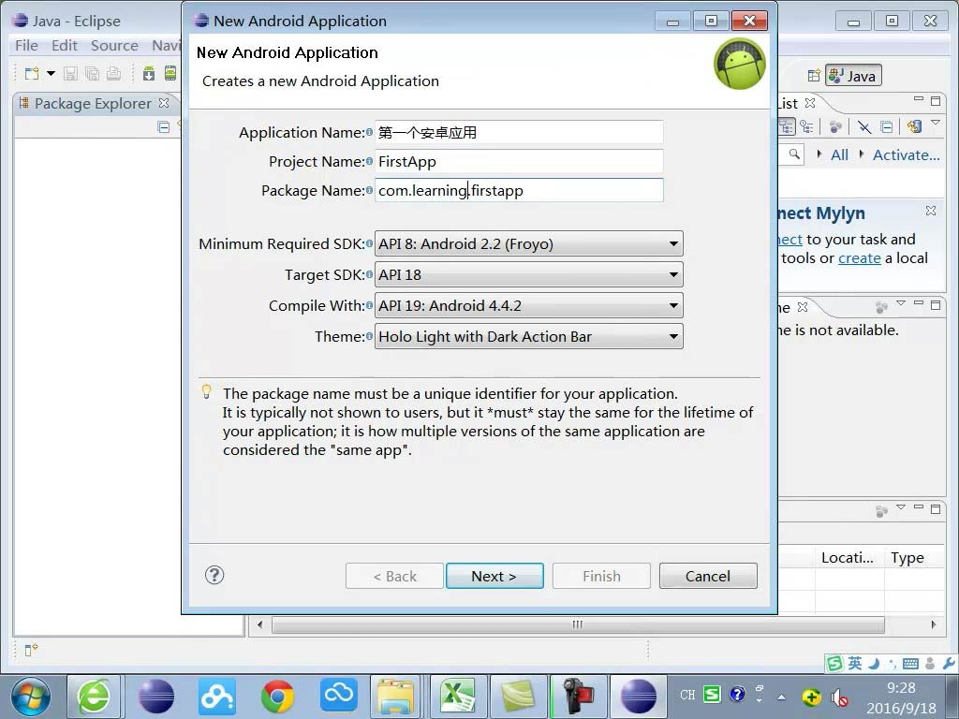Viewport: 959px width, 719px height.
Task: Click the horizontal scrollbar in bottom panel
Action: (x=577, y=624)
